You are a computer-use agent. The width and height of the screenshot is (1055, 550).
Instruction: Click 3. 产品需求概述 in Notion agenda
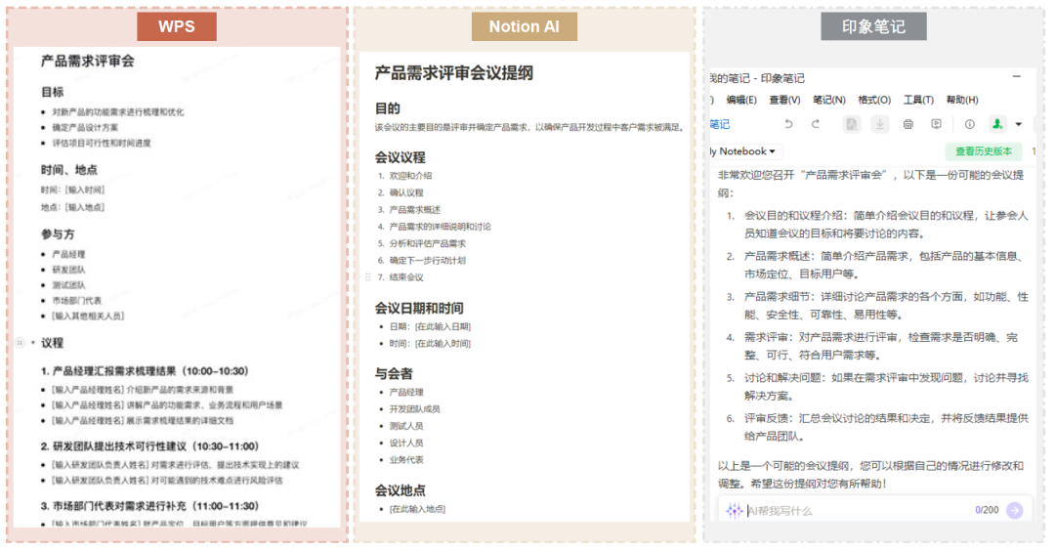click(409, 209)
